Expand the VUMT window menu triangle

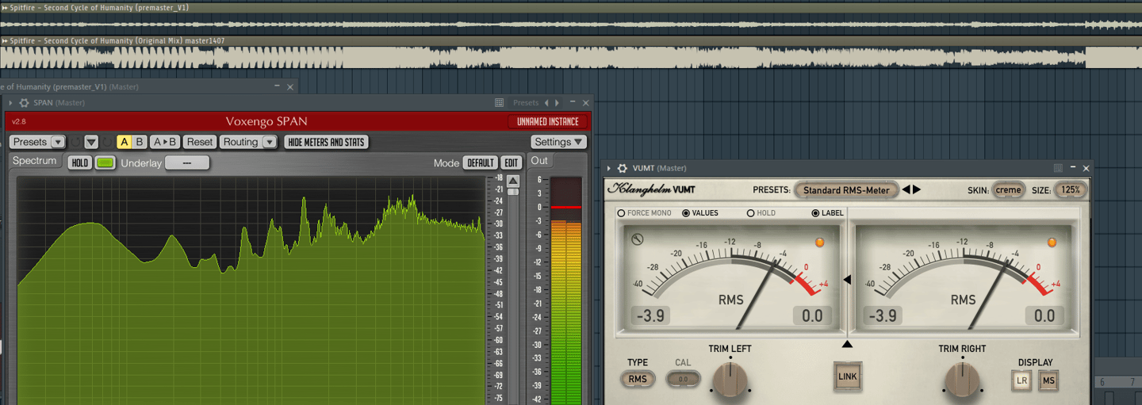pos(609,169)
